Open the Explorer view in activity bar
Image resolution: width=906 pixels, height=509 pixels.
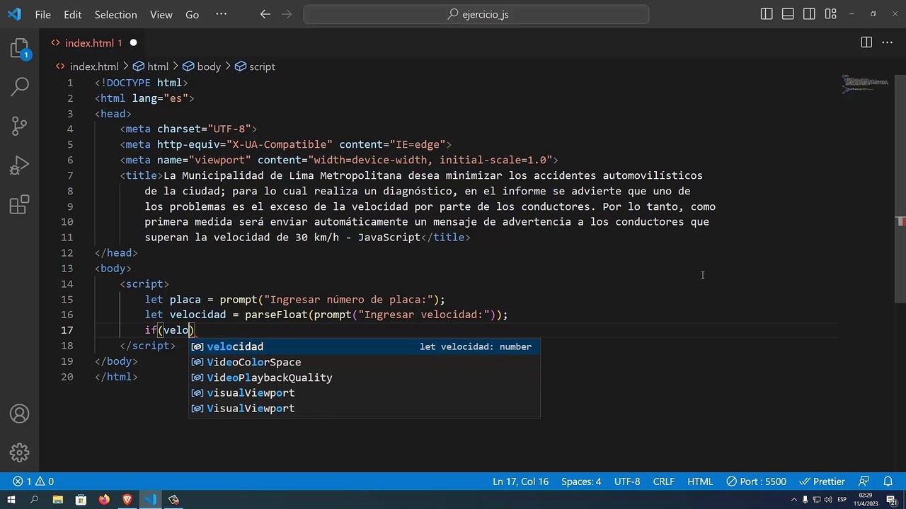(x=19, y=48)
